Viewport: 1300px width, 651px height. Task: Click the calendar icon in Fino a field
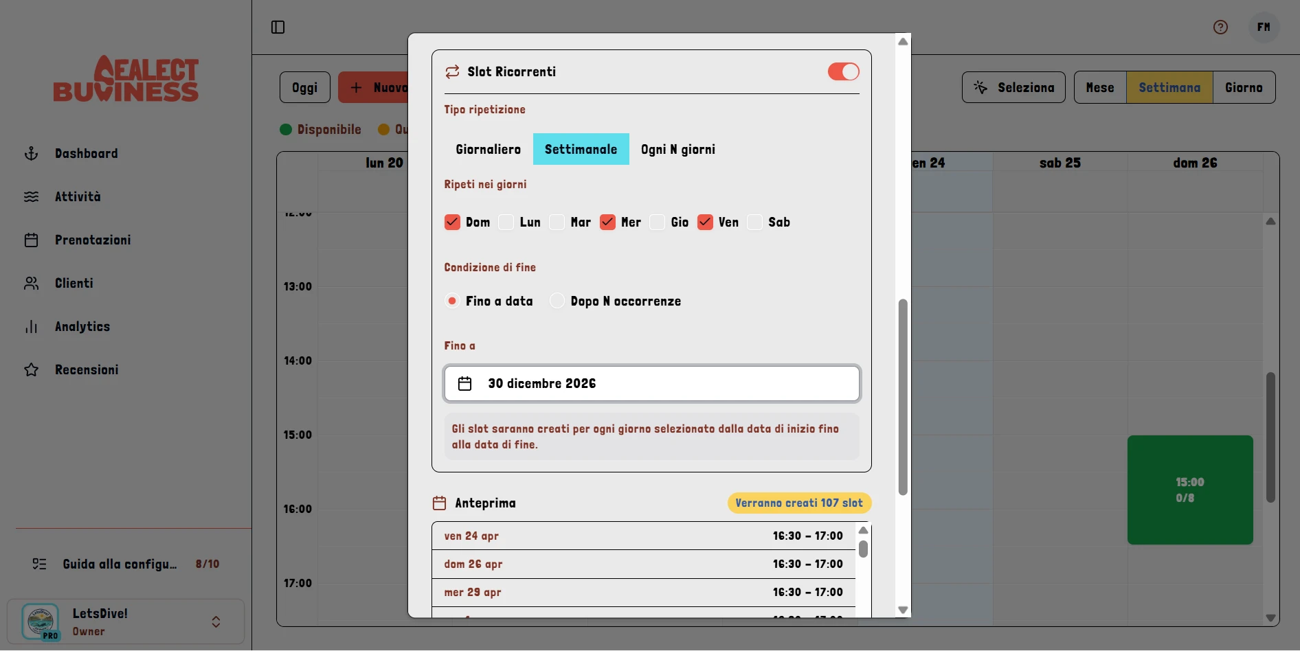coord(465,383)
